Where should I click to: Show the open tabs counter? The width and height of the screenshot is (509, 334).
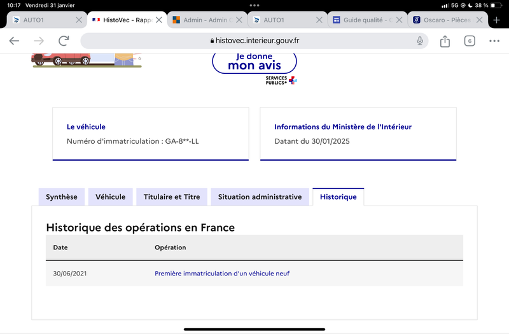[x=470, y=41]
